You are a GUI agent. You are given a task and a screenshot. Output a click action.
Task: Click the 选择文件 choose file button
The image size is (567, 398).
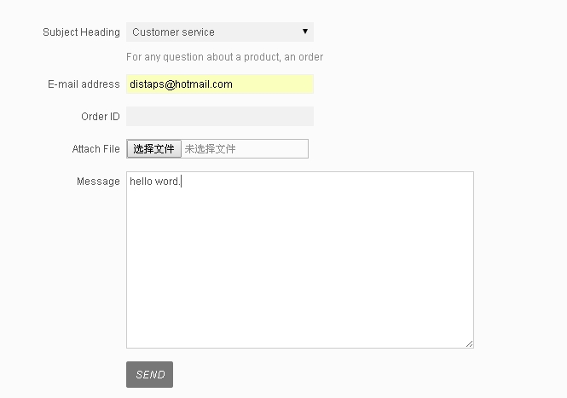[x=153, y=149]
